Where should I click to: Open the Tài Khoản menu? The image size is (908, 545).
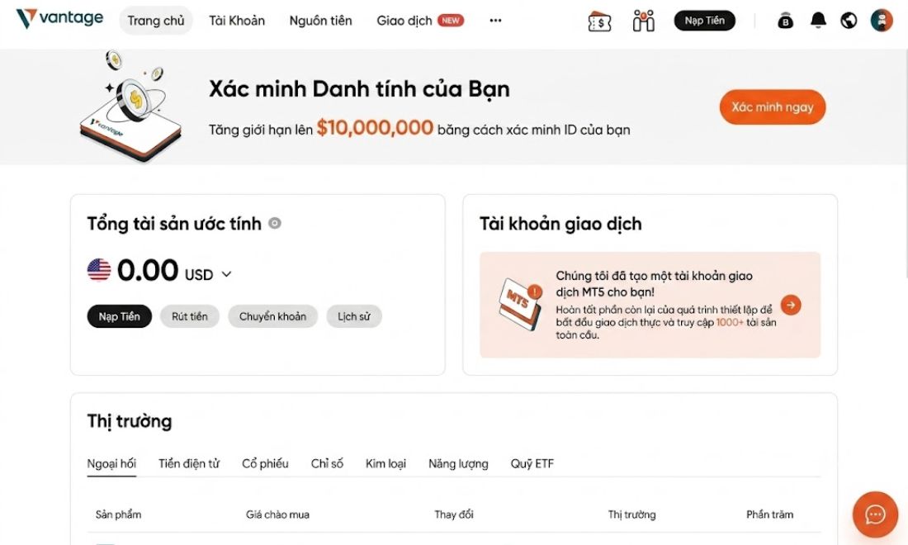(237, 21)
